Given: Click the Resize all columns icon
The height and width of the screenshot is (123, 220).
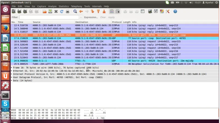Looking at the screenshot, I should tap(143, 11).
